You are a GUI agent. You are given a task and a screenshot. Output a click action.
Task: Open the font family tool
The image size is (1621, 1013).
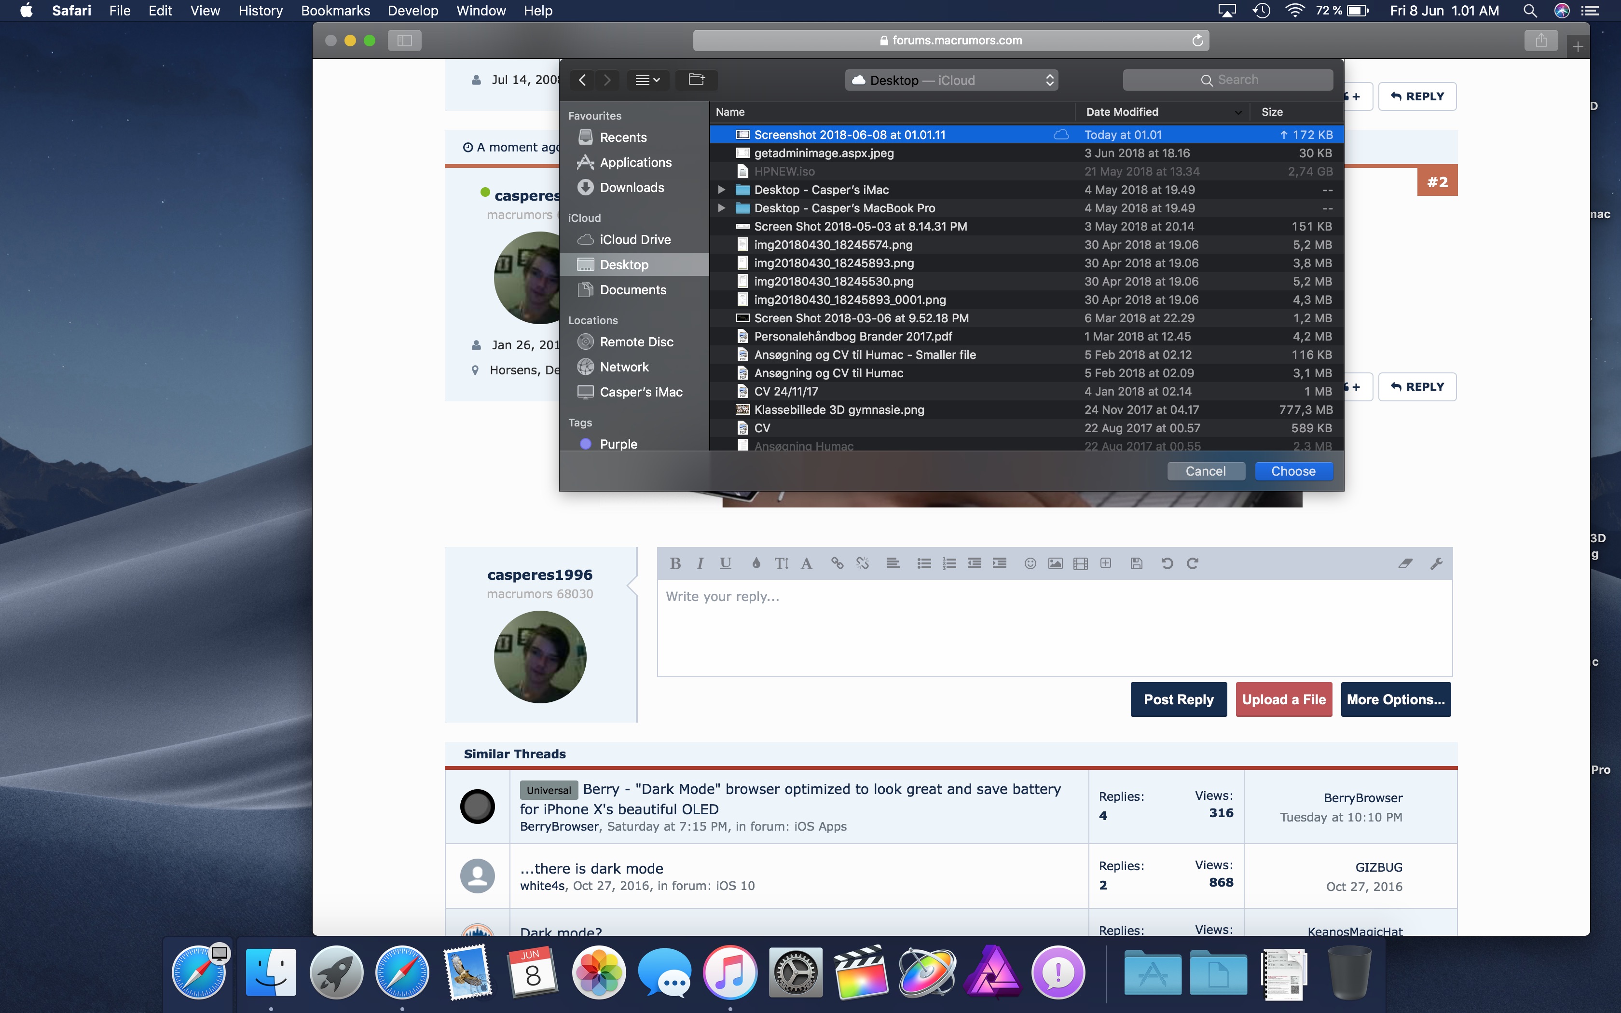tap(807, 563)
